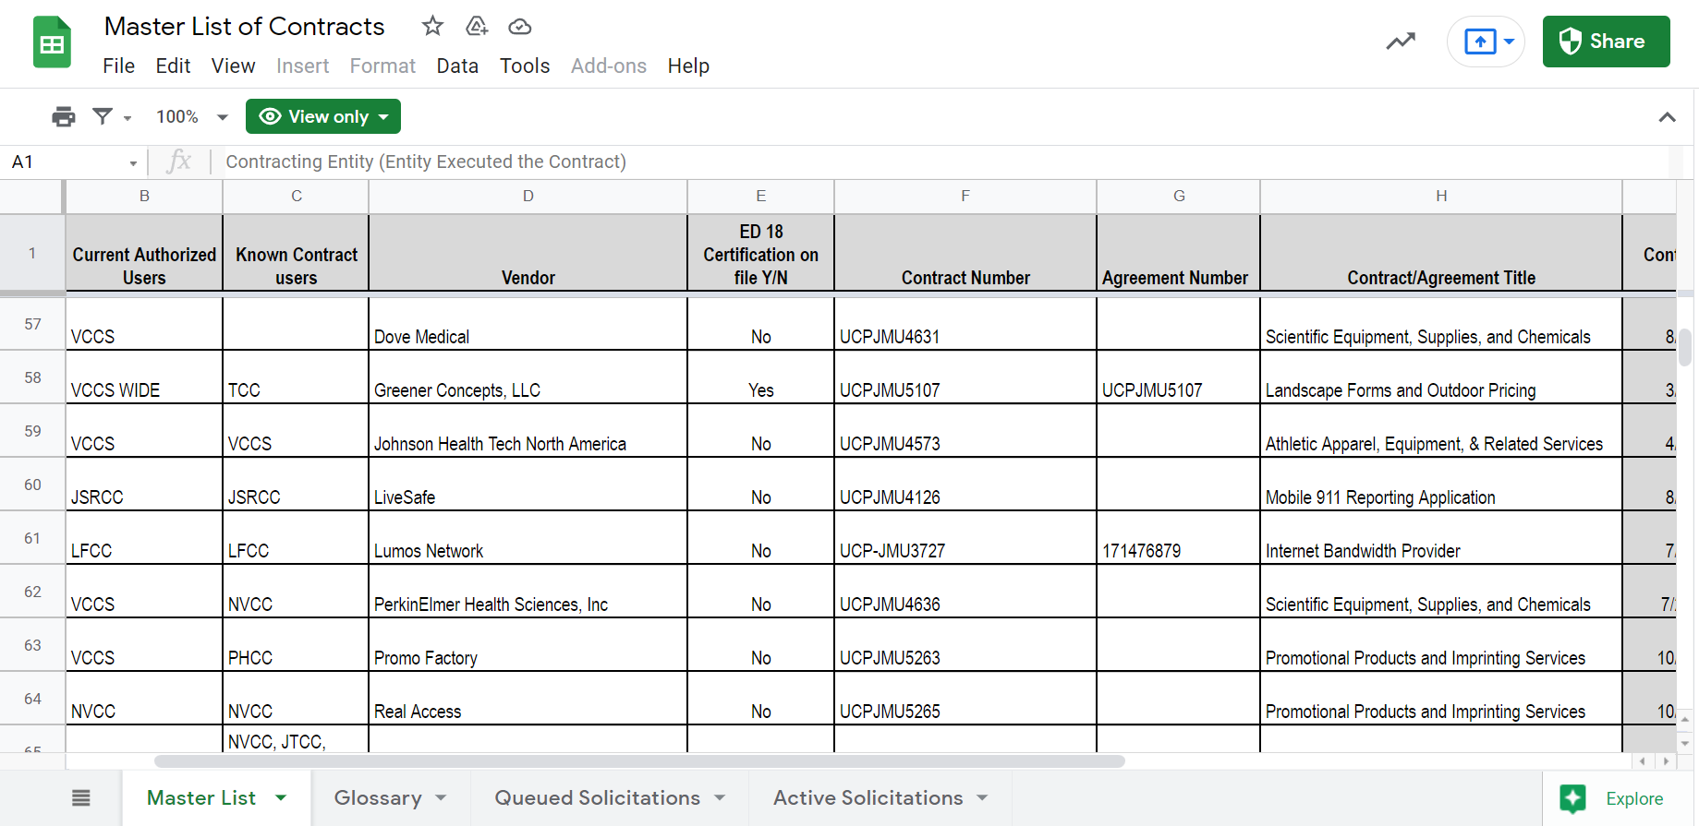1699x826 pixels.
Task: Open Active Solicitations tab options arrow
Action: (x=982, y=797)
